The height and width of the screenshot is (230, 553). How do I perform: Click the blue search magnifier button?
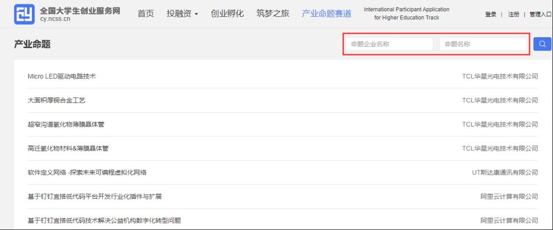(x=542, y=44)
